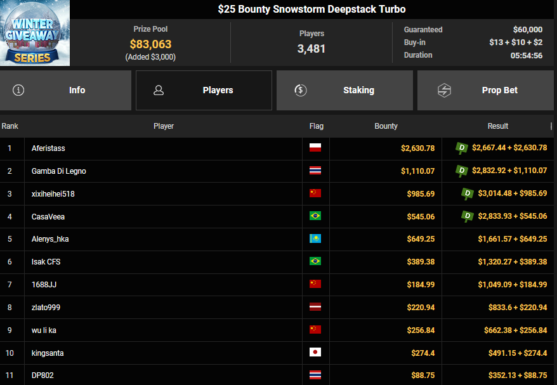557x385 pixels.
Task: Click green deal badge in CasaVeea row
Action: coord(468,216)
